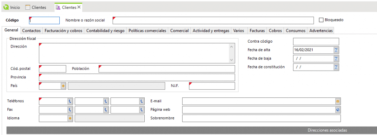Open the Idioma lookup arrow button
This screenshot has width=377, height=135.
coord(70,118)
